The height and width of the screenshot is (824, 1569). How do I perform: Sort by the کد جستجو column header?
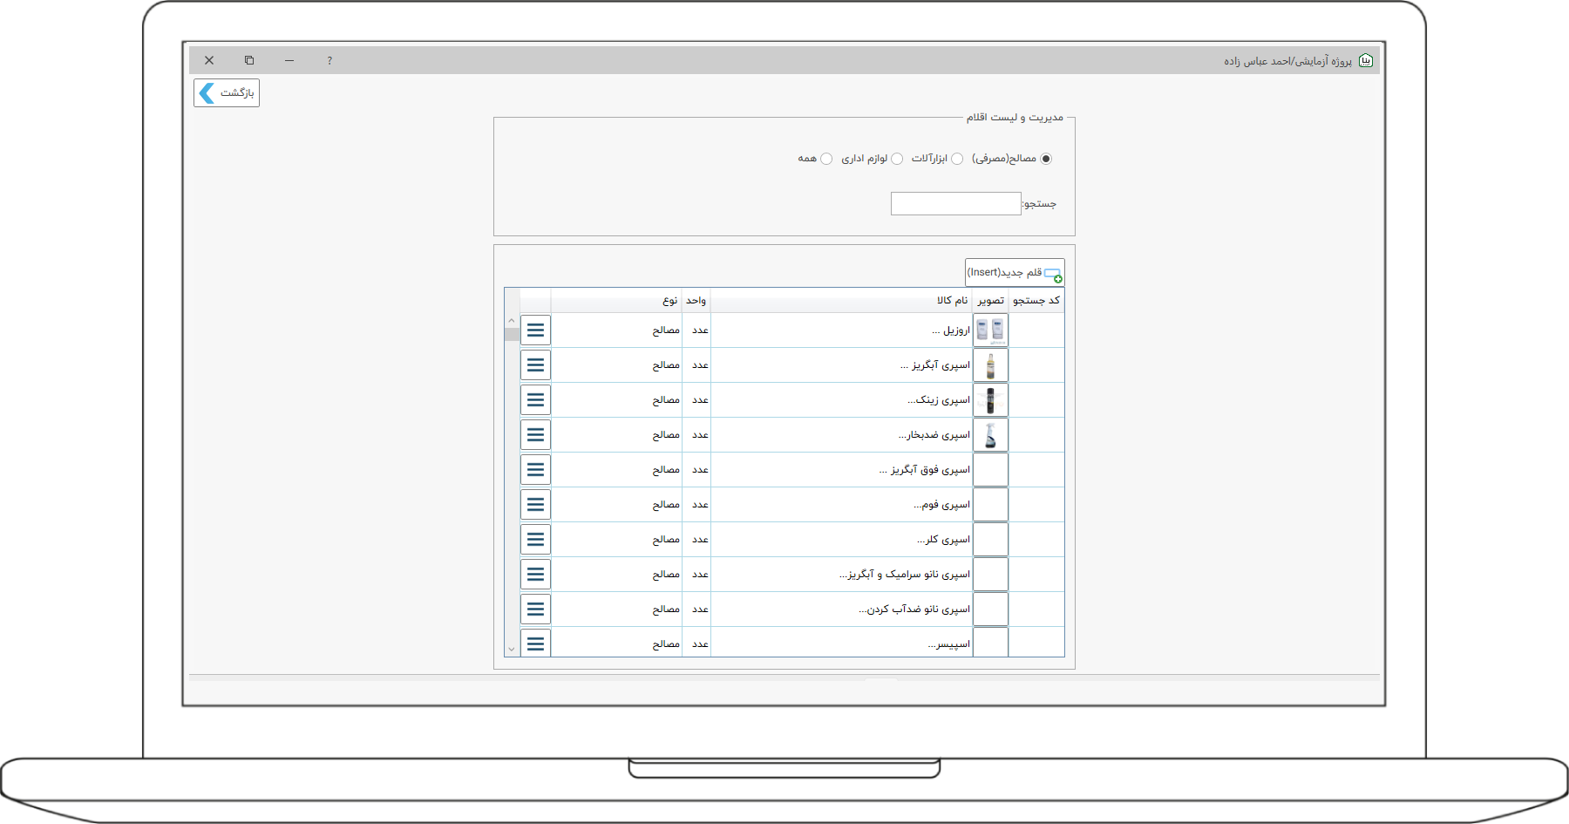pos(1036,301)
